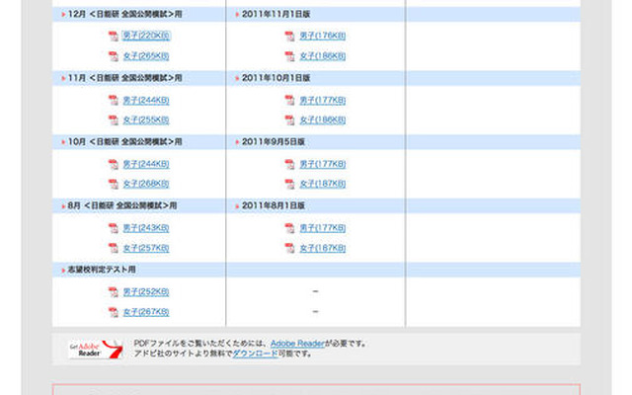The width and height of the screenshot is (632, 395).
Task: Open the 女子(257KB) PDF link
Action: coord(146,248)
